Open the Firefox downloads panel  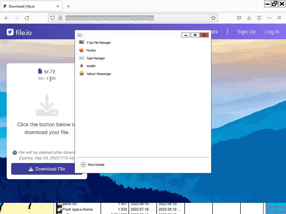pyautogui.click(x=249, y=18)
